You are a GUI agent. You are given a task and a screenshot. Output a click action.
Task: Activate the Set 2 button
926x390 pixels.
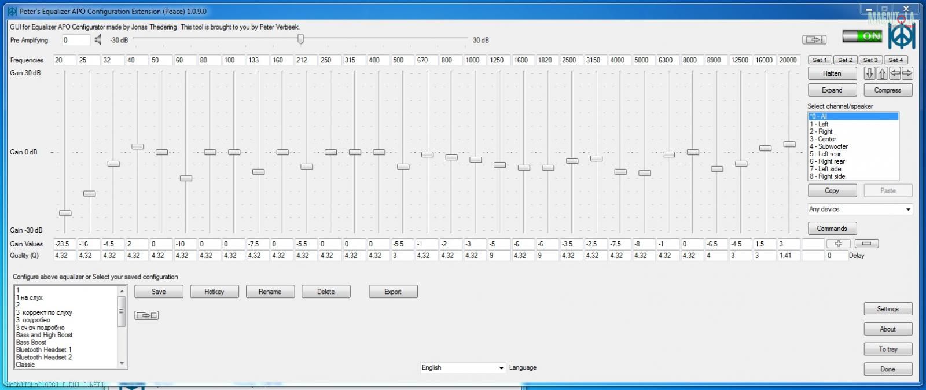point(845,60)
